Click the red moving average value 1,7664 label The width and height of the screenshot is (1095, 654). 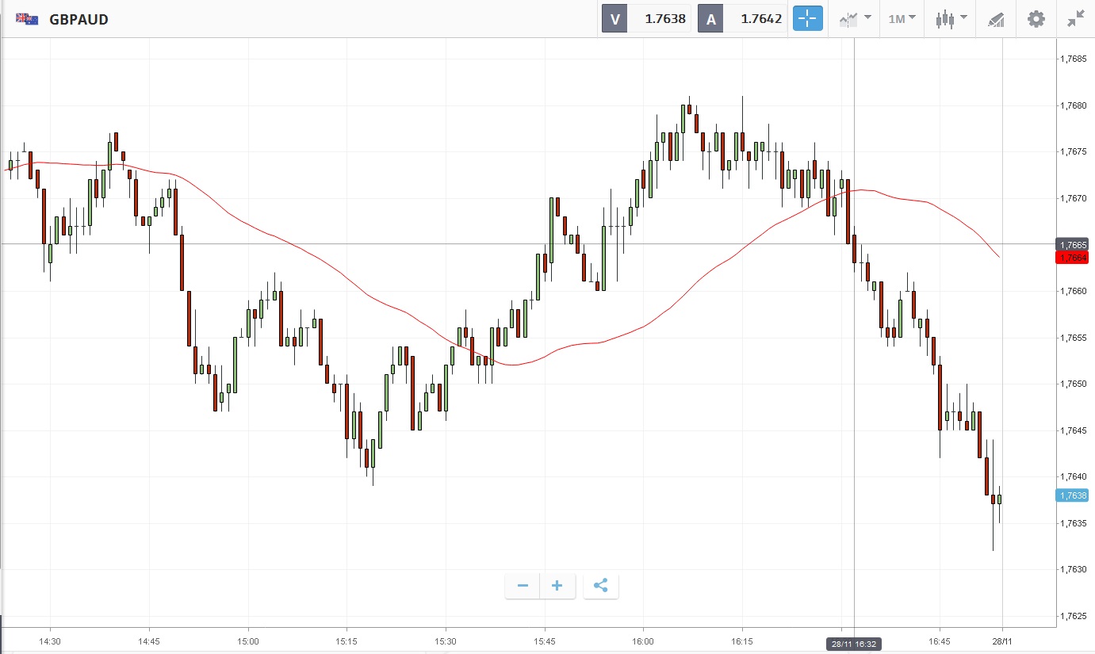coord(1071,258)
